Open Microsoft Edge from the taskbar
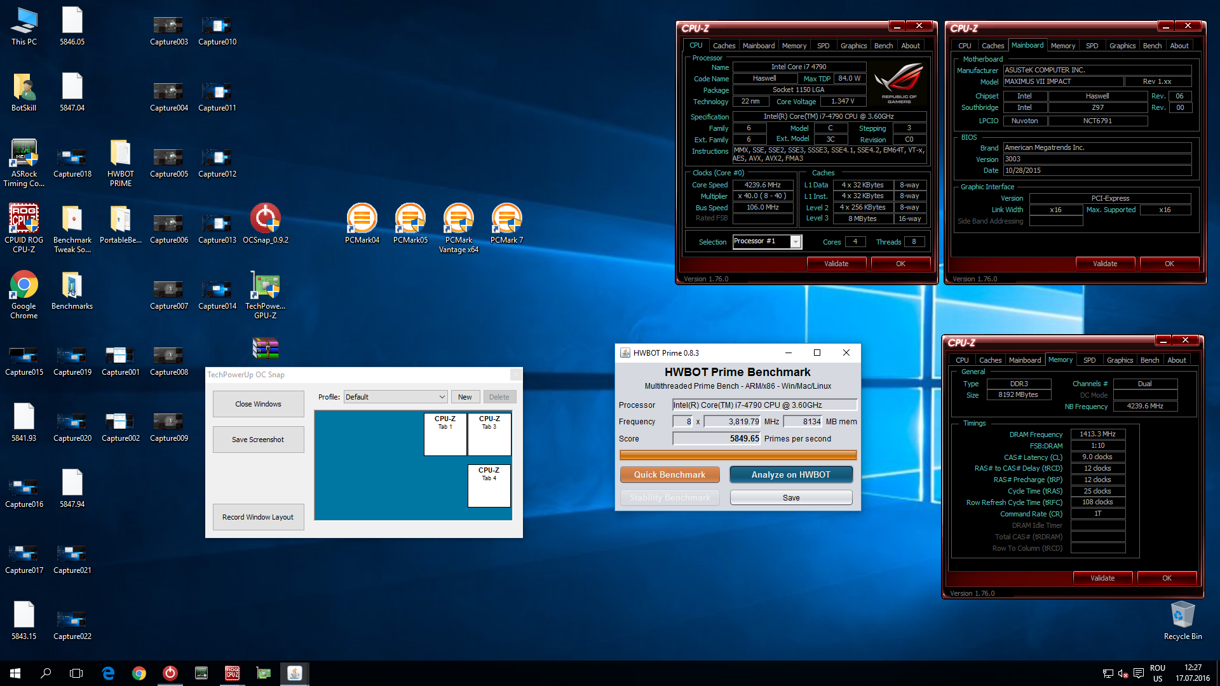The width and height of the screenshot is (1220, 686). (108, 673)
